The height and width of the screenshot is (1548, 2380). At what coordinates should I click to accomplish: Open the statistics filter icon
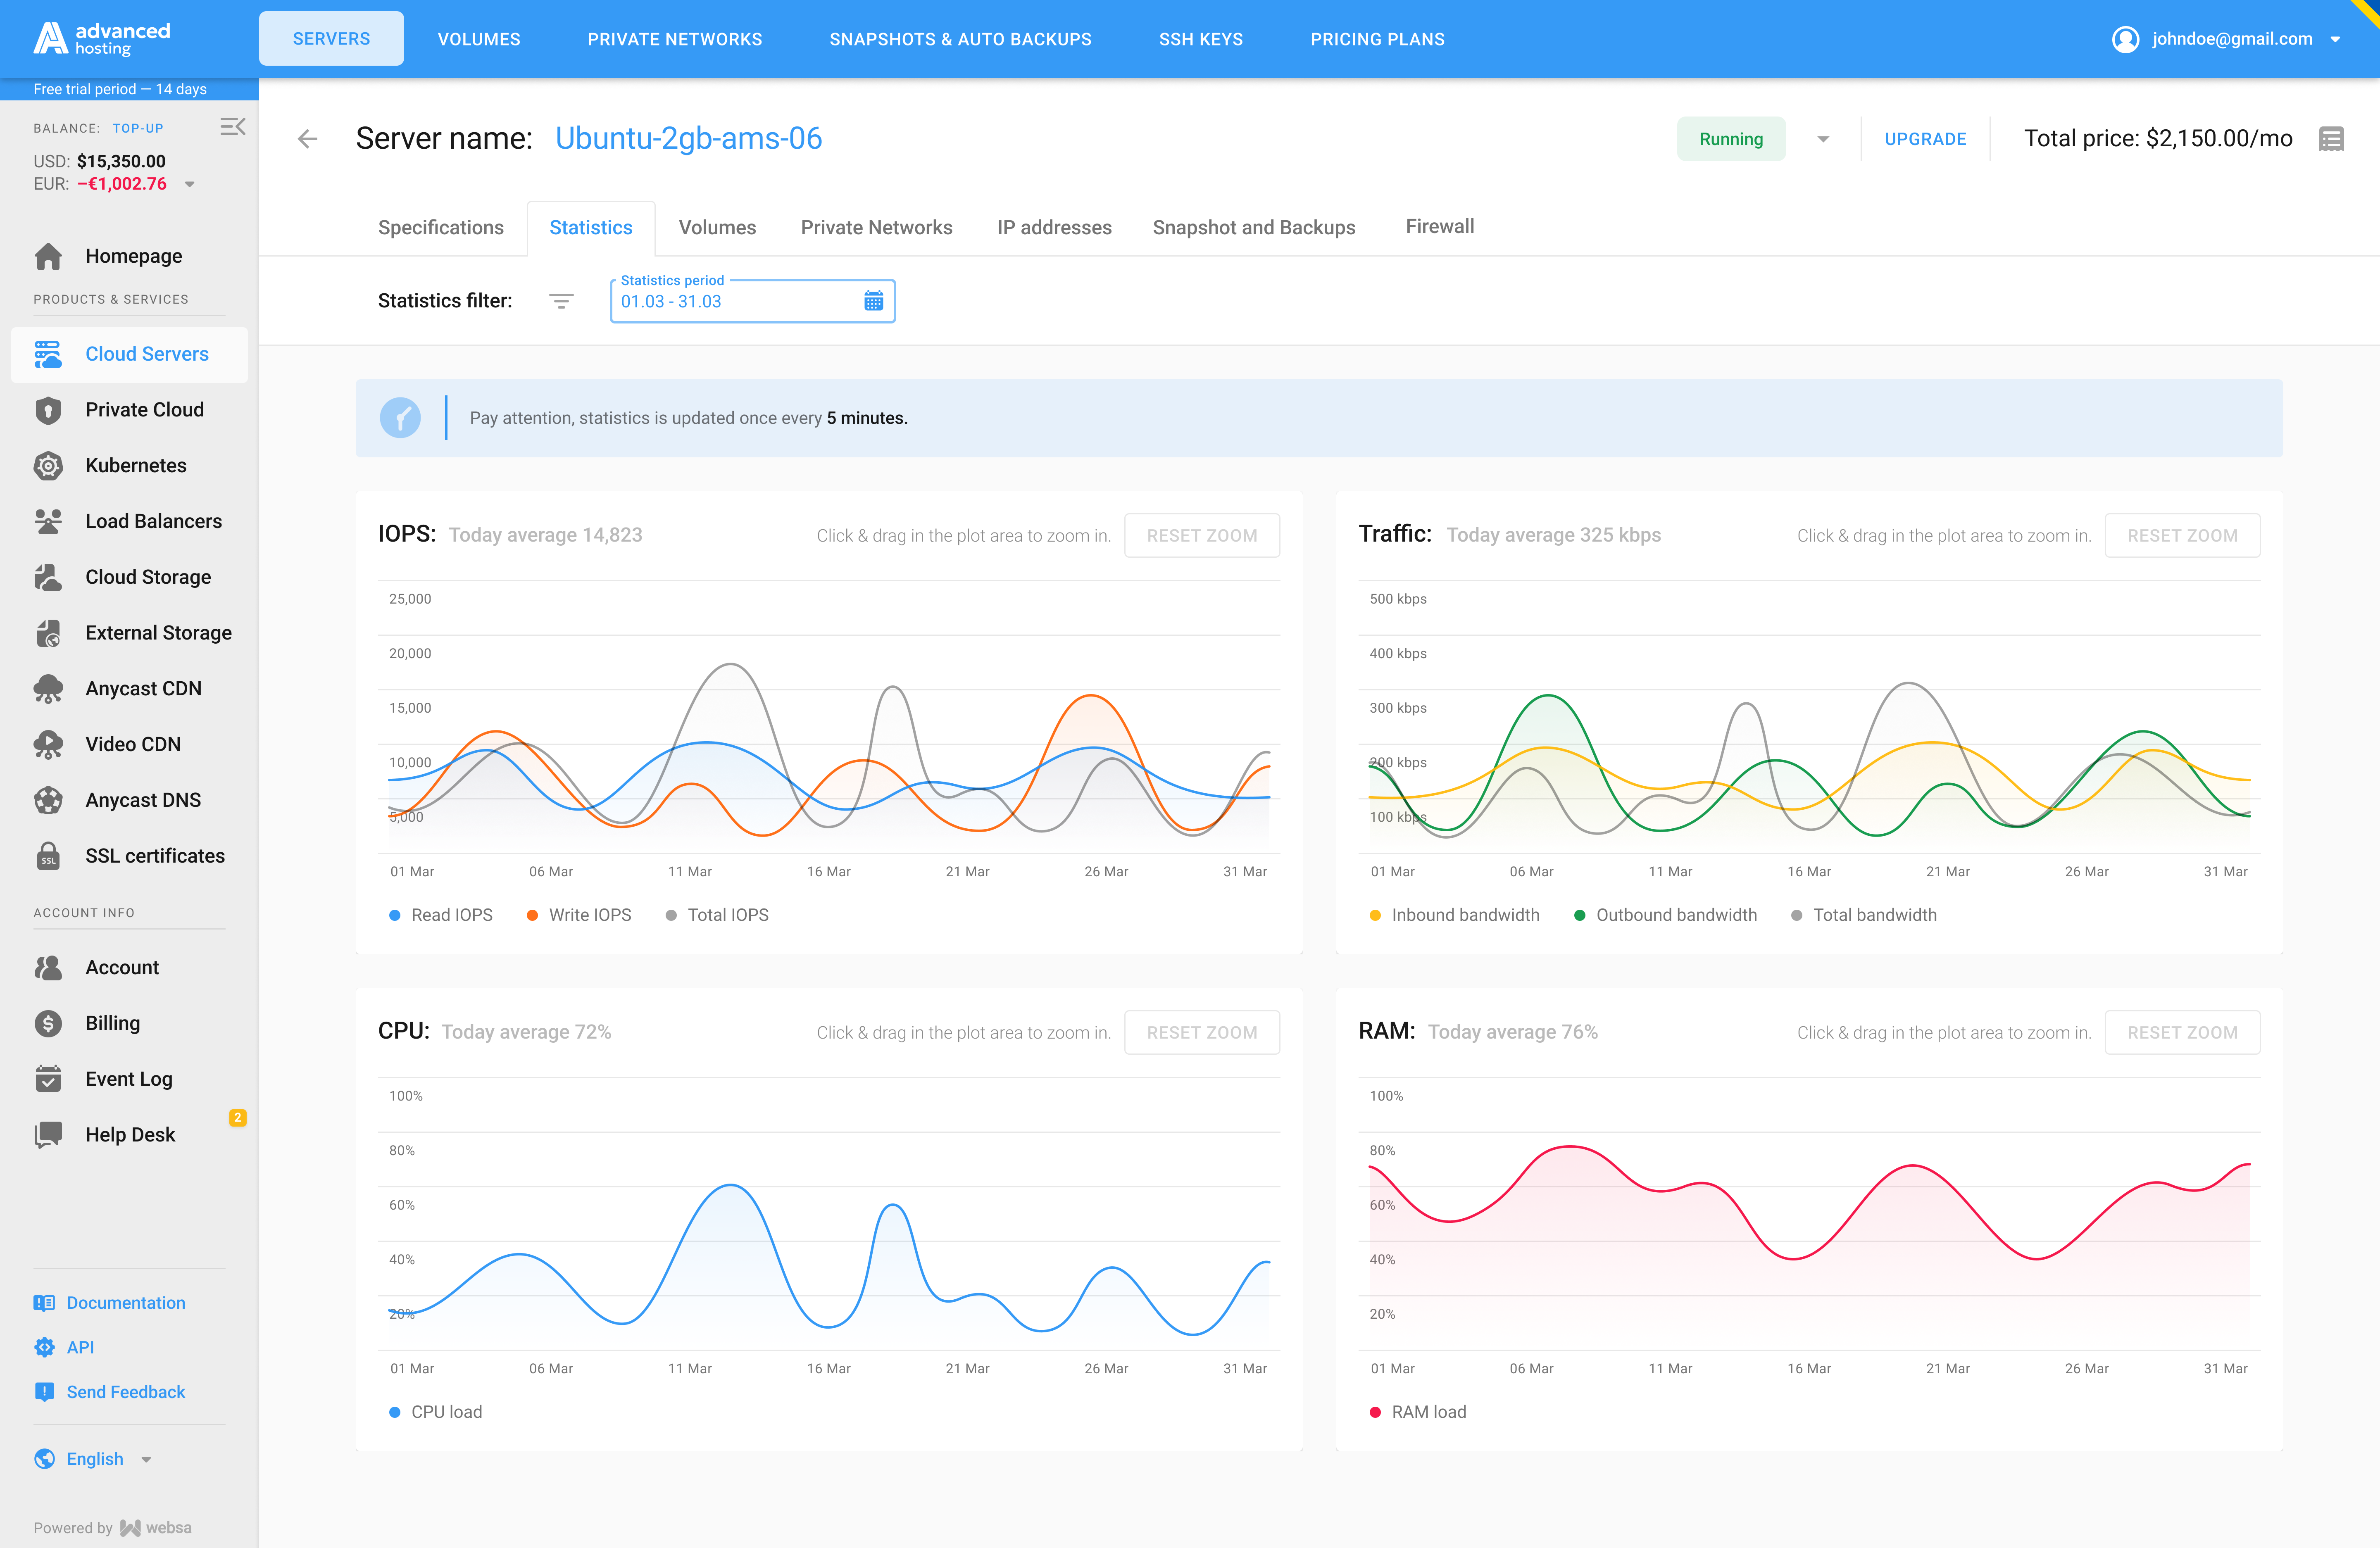coord(561,301)
